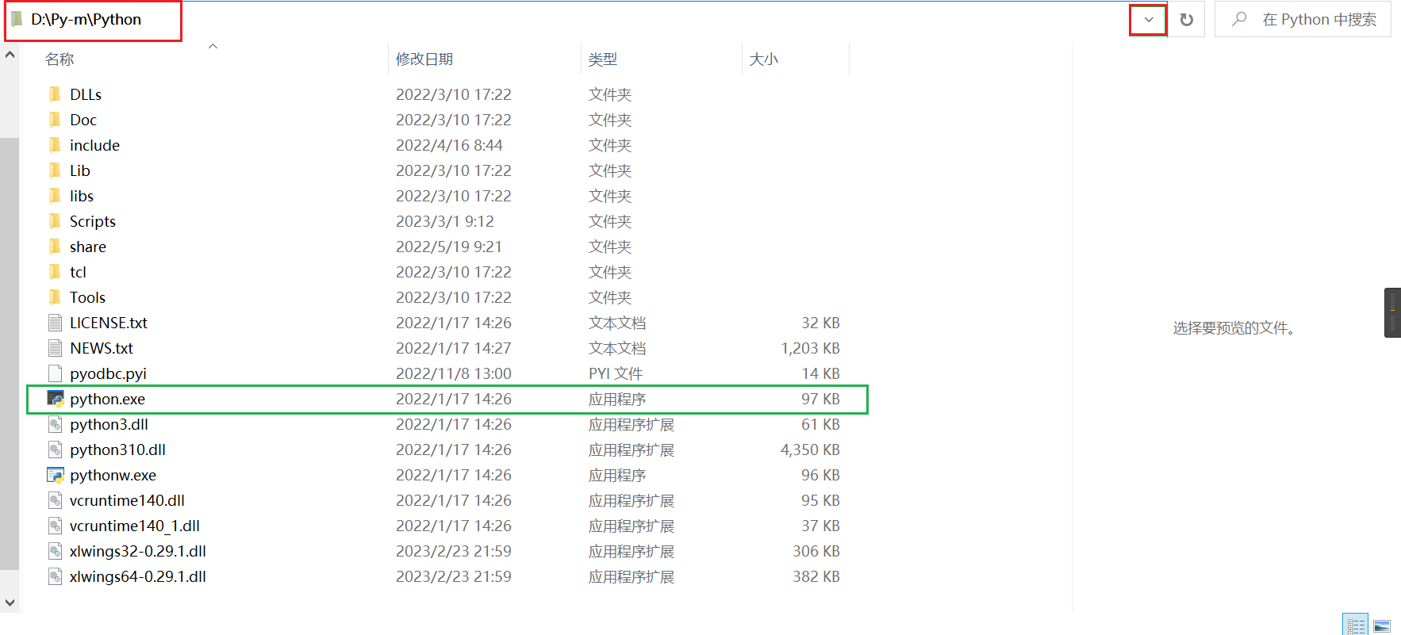This screenshot has height=635, width=1401.
Task: Click the LICENSE.txt document icon
Action: point(55,323)
